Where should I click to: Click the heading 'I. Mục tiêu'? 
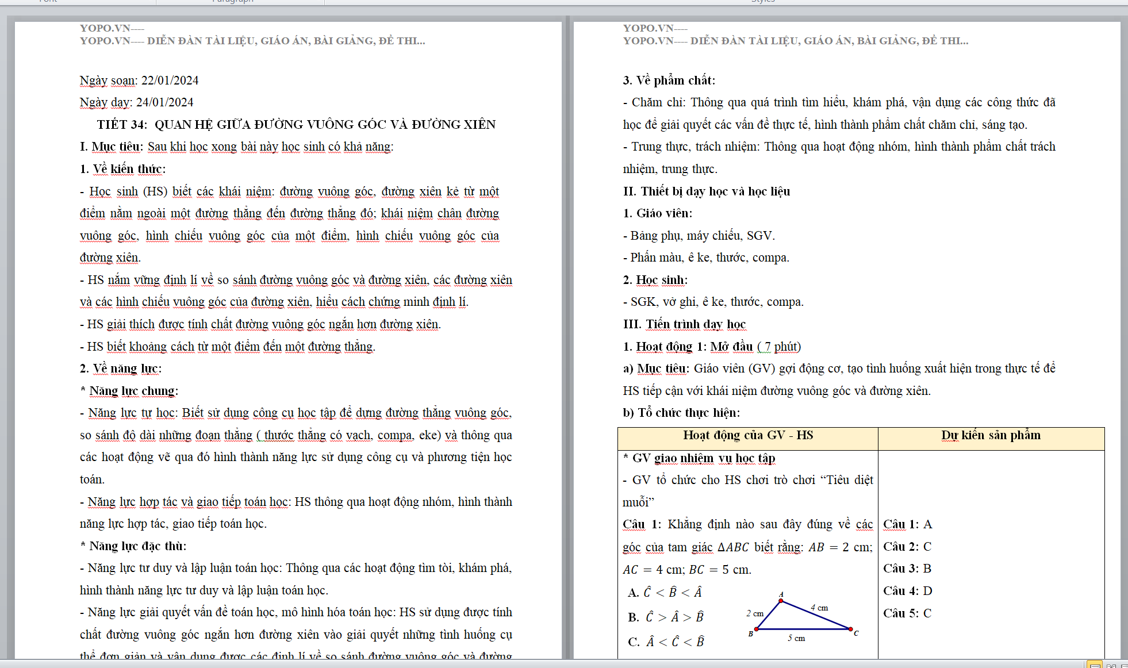[111, 147]
